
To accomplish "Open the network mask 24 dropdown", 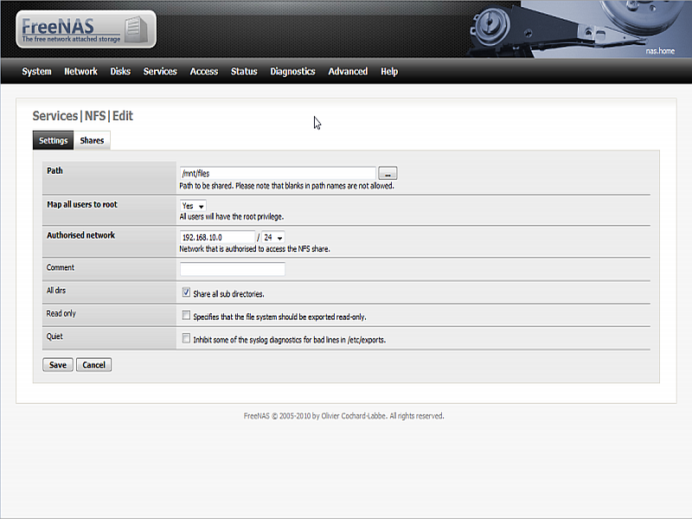I will pos(273,237).
